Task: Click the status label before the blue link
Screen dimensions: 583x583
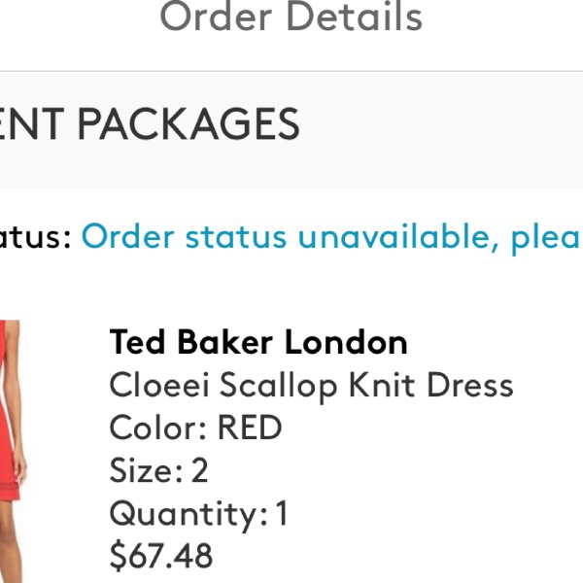Action: coord(35,238)
